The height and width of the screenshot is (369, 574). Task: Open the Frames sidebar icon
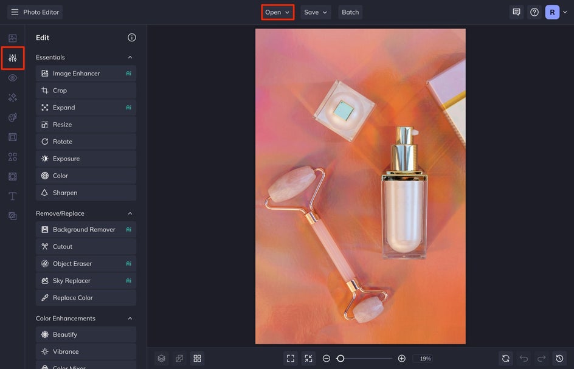[x=12, y=137]
